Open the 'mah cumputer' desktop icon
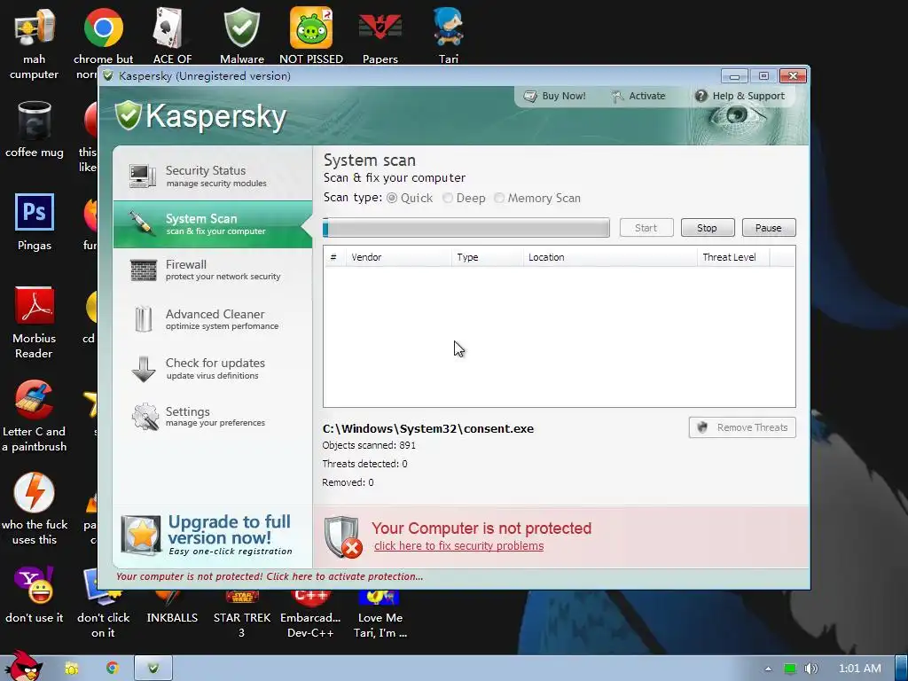908x681 pixels. pyautogui.click(x=35, y=27)
